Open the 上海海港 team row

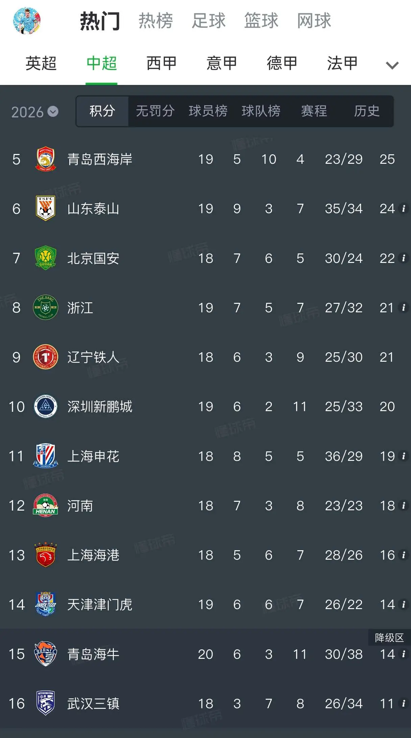coord(205,555)
